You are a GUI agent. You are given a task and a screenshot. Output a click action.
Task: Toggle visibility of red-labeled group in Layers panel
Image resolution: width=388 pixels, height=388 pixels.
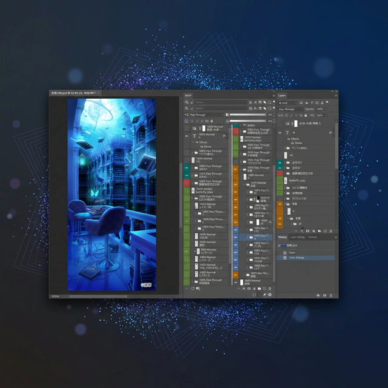(x=280, y=173)
